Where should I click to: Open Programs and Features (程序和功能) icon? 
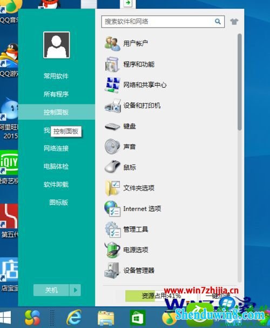tap(112, 64)
